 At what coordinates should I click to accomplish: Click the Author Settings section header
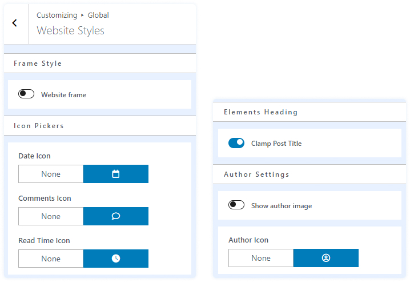point(256,174)
